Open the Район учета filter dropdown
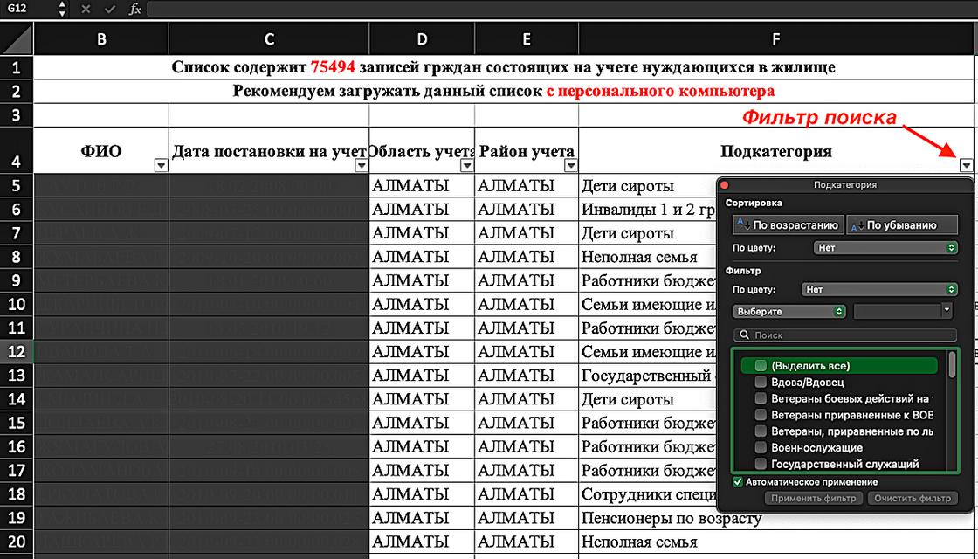The height and width of the screenshot is (559, 978). pyautogui.click(x=570, y=165)
